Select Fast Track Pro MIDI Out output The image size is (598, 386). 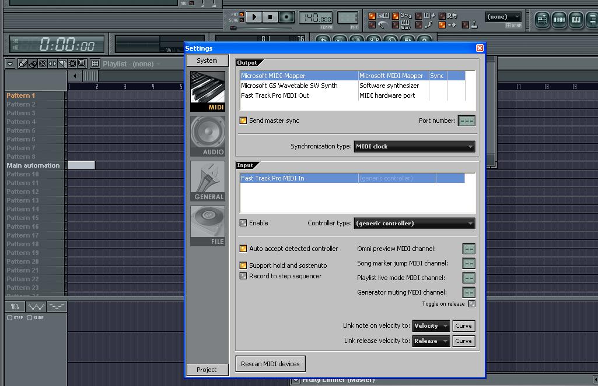(x=275, y=95)
